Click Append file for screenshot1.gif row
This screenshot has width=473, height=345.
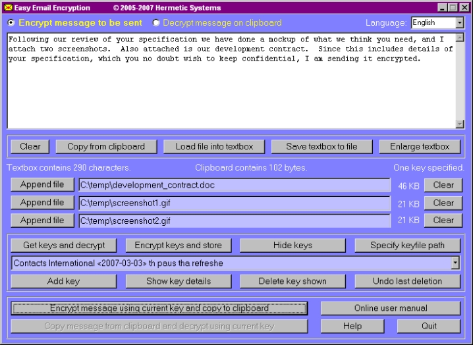[42, 203]
